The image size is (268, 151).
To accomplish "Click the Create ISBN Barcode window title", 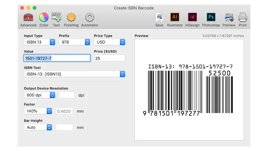I will [x=134, y=8].
